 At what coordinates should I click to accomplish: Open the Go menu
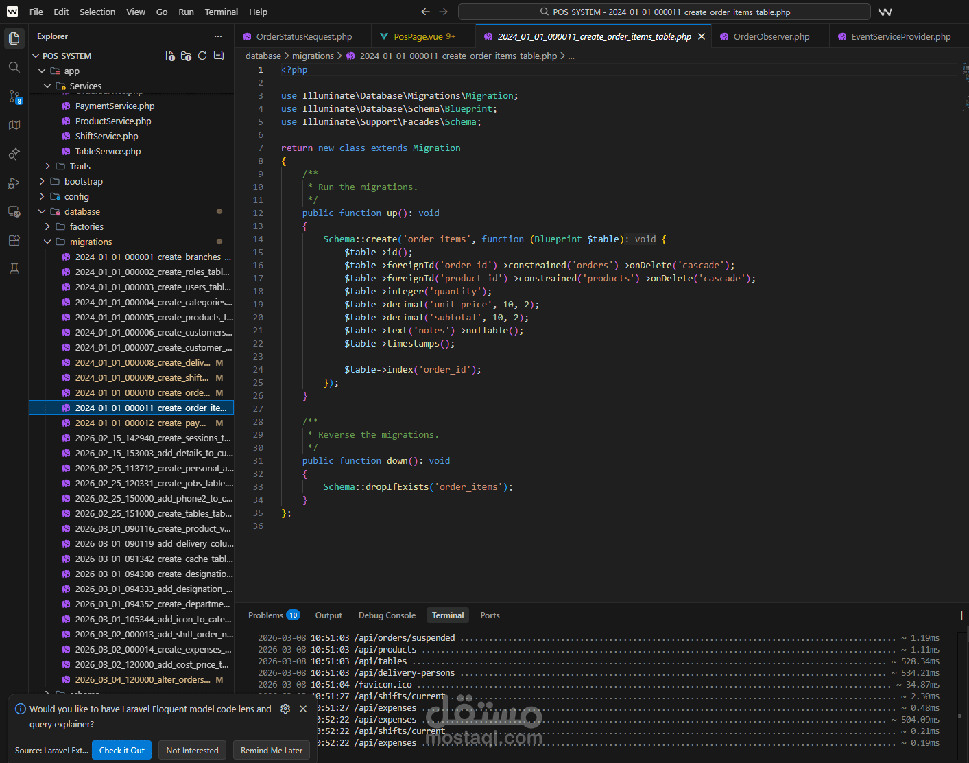tap(162, 12)
